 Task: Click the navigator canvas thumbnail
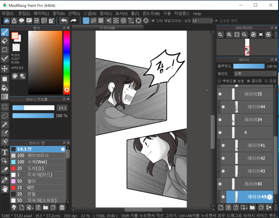[x=247, y=47]
